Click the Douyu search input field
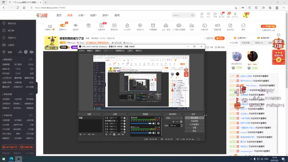Screen dimensions: 288x162 pos(181,15)
